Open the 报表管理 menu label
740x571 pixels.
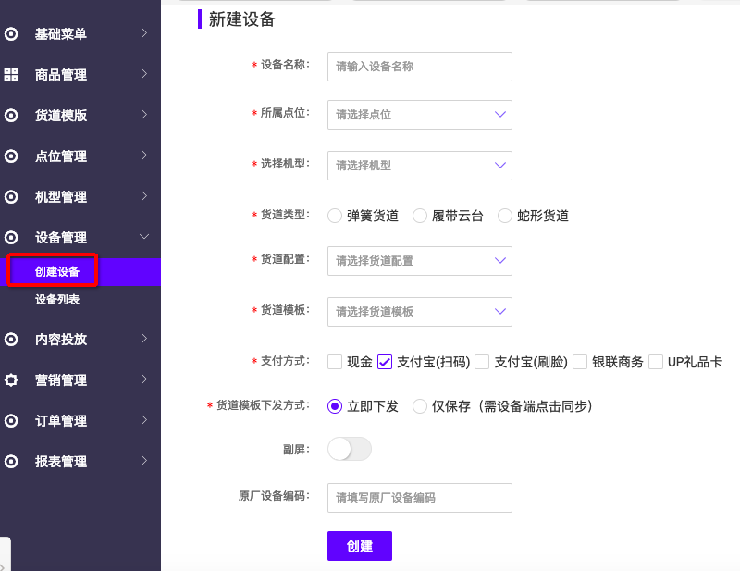(x=61, y=461)
